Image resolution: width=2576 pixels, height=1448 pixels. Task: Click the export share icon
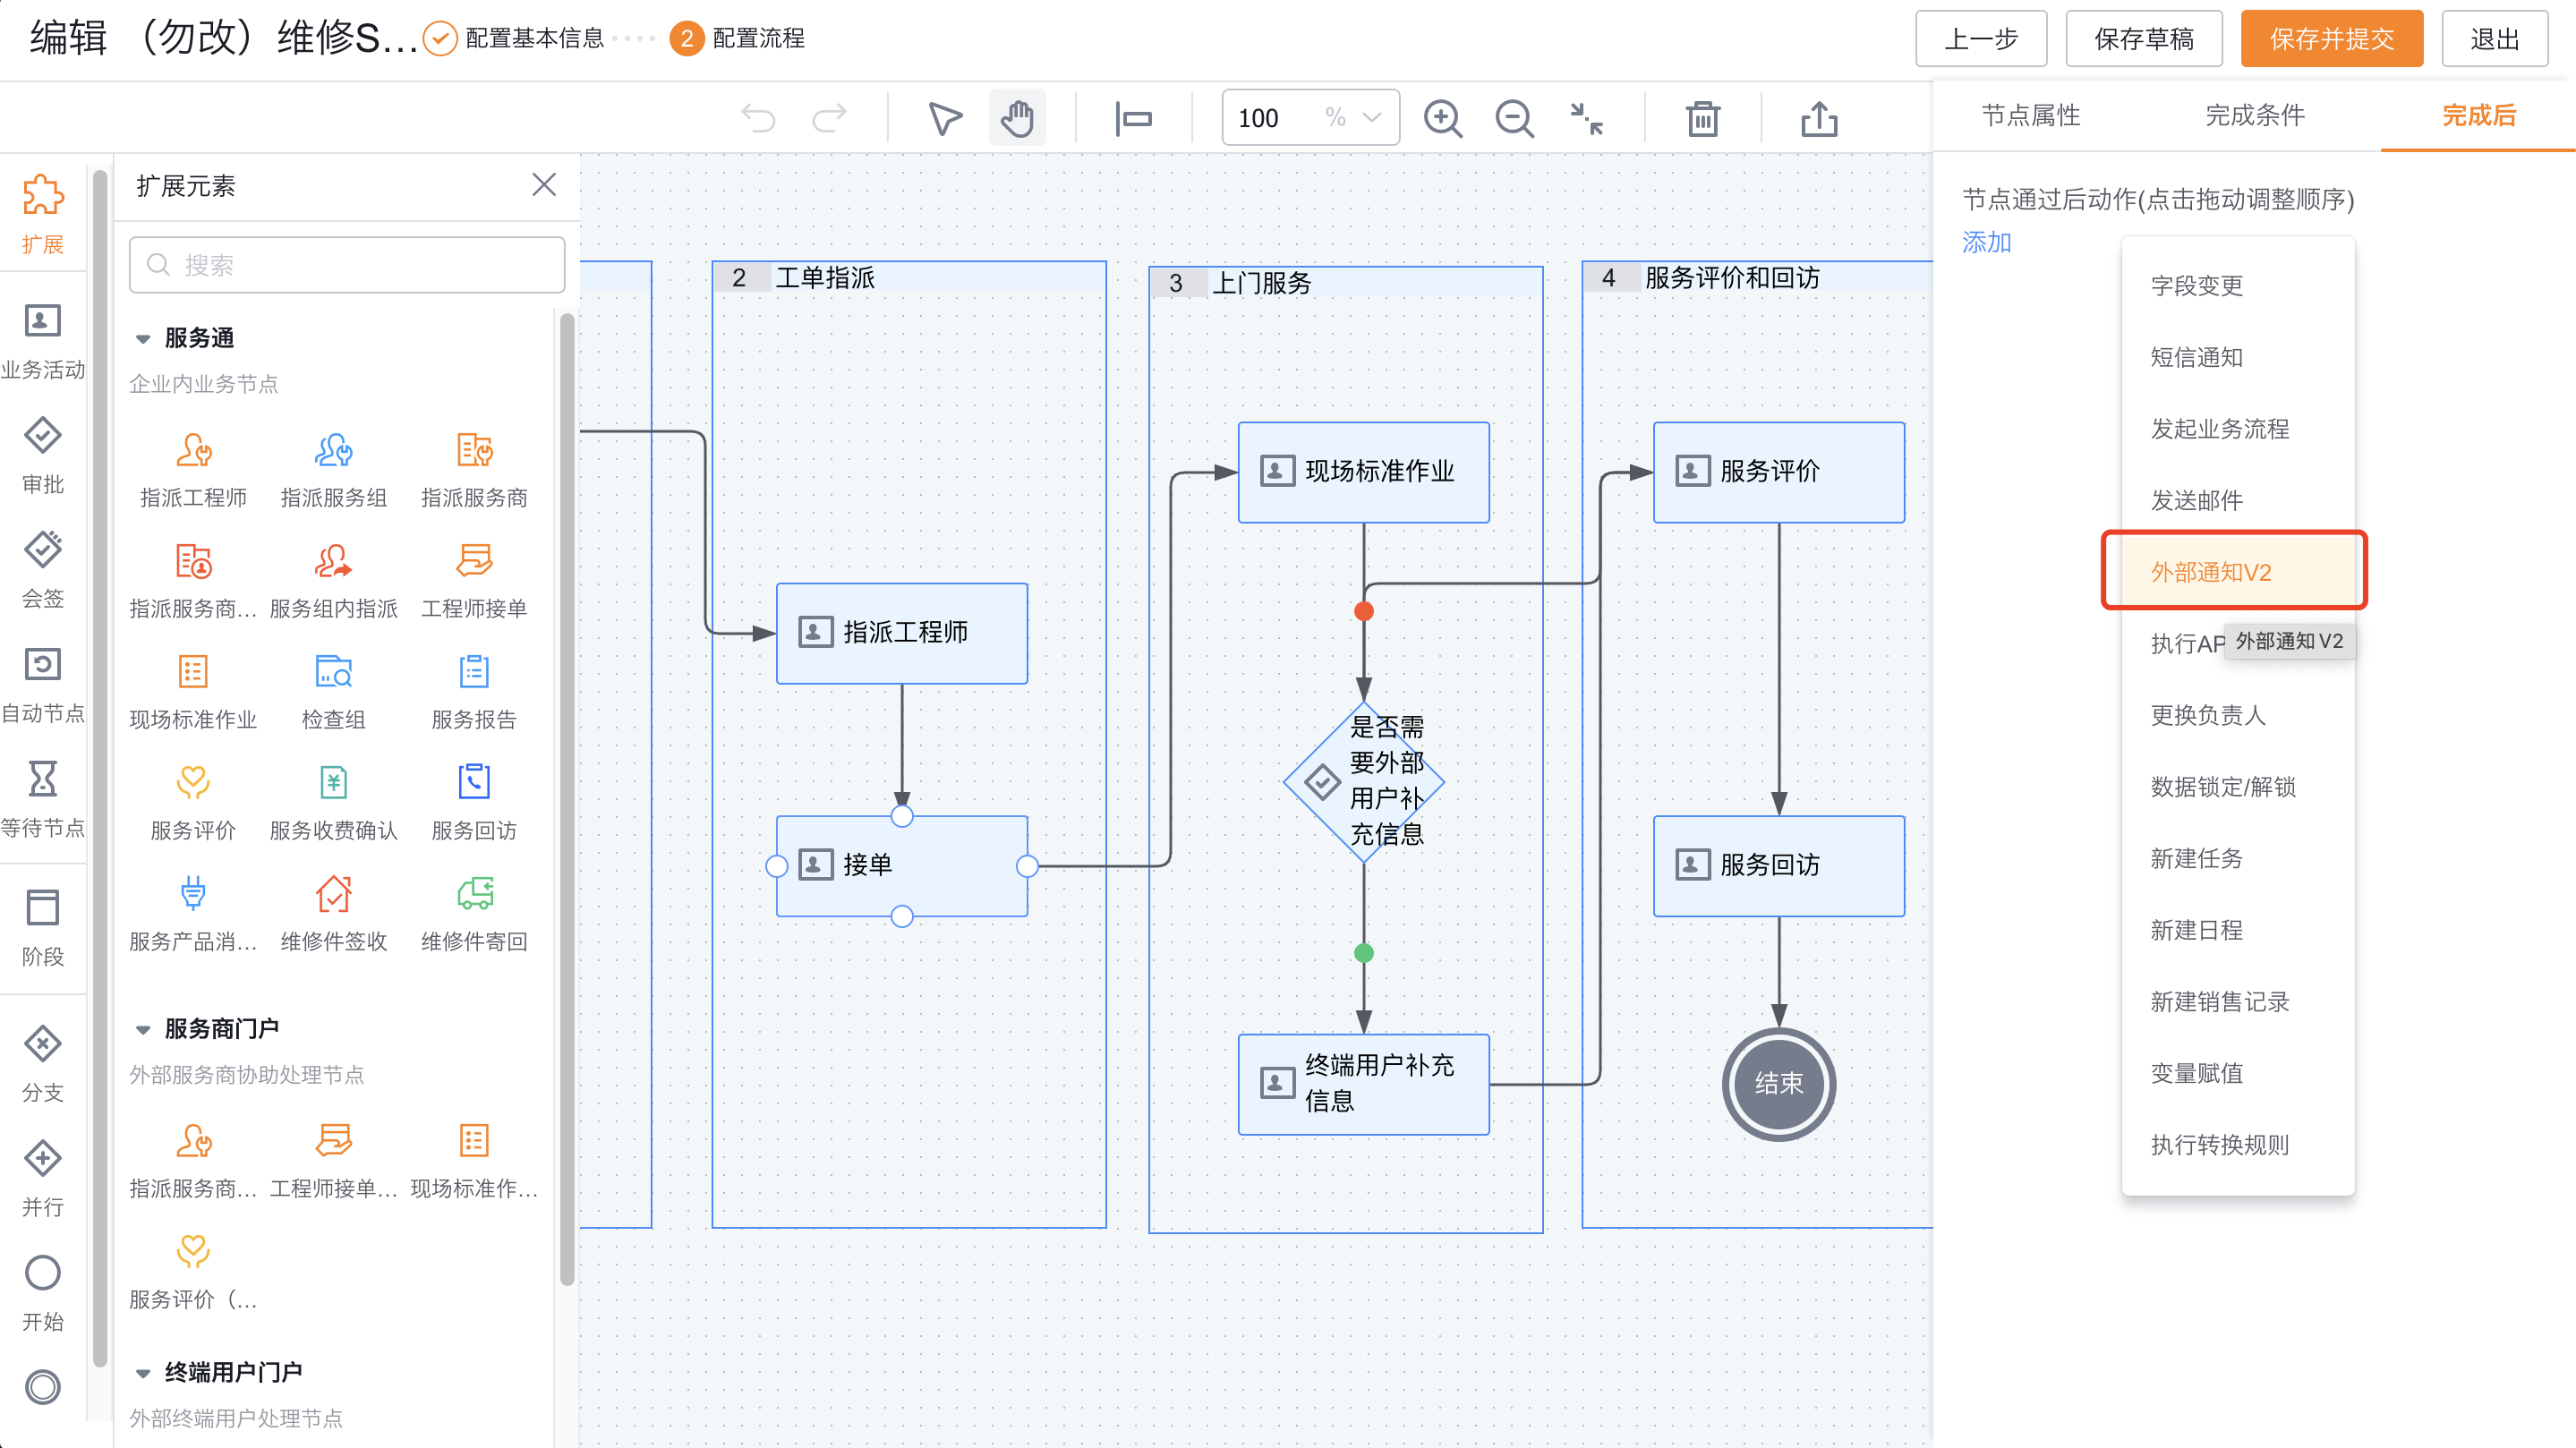click(x=1819, y=119)
